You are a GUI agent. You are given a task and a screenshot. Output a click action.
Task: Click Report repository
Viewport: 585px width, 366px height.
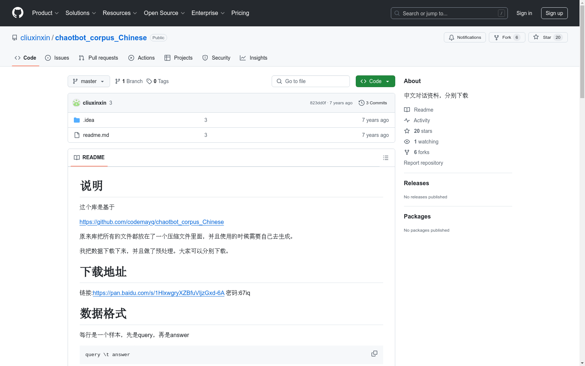[x=423, y=163]
